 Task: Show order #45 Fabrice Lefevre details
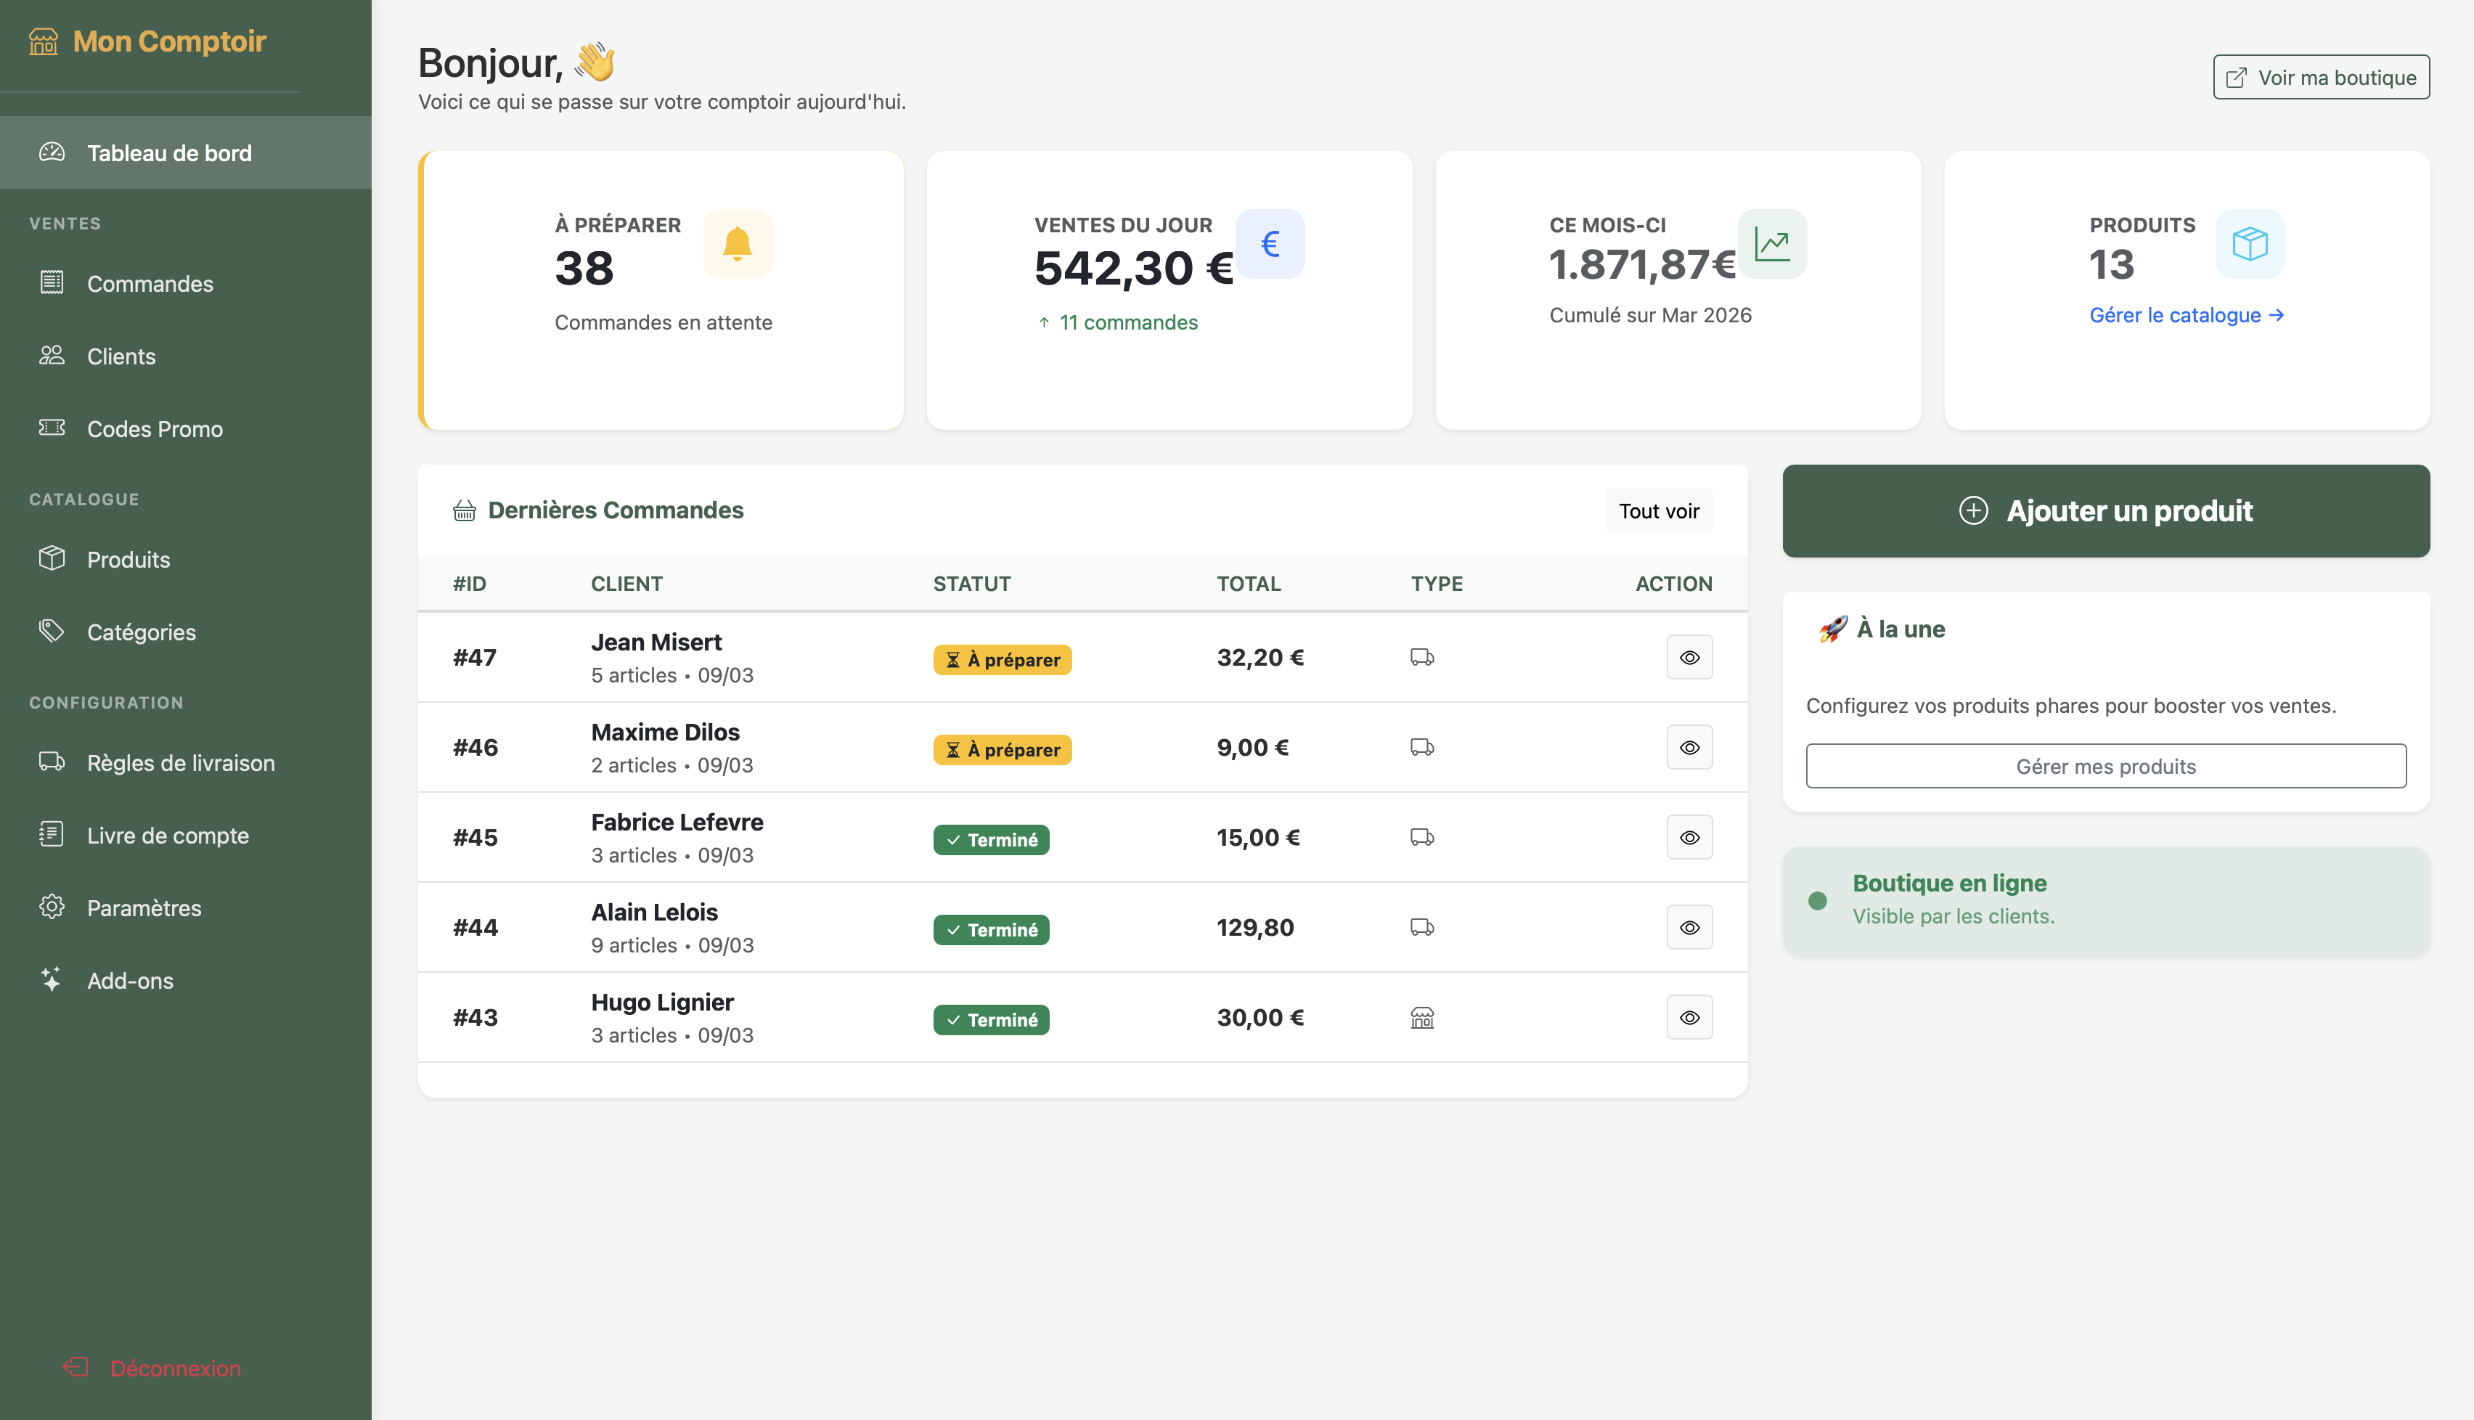click(1690, 837)
